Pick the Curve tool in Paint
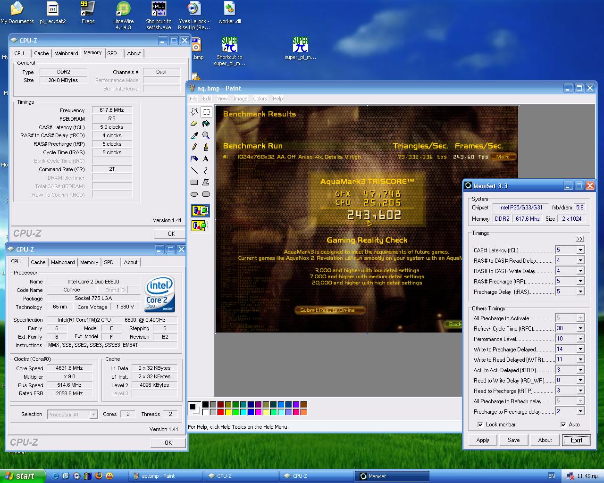The height and width of the screenshot is (483, 604). click(x=206, y=171)
